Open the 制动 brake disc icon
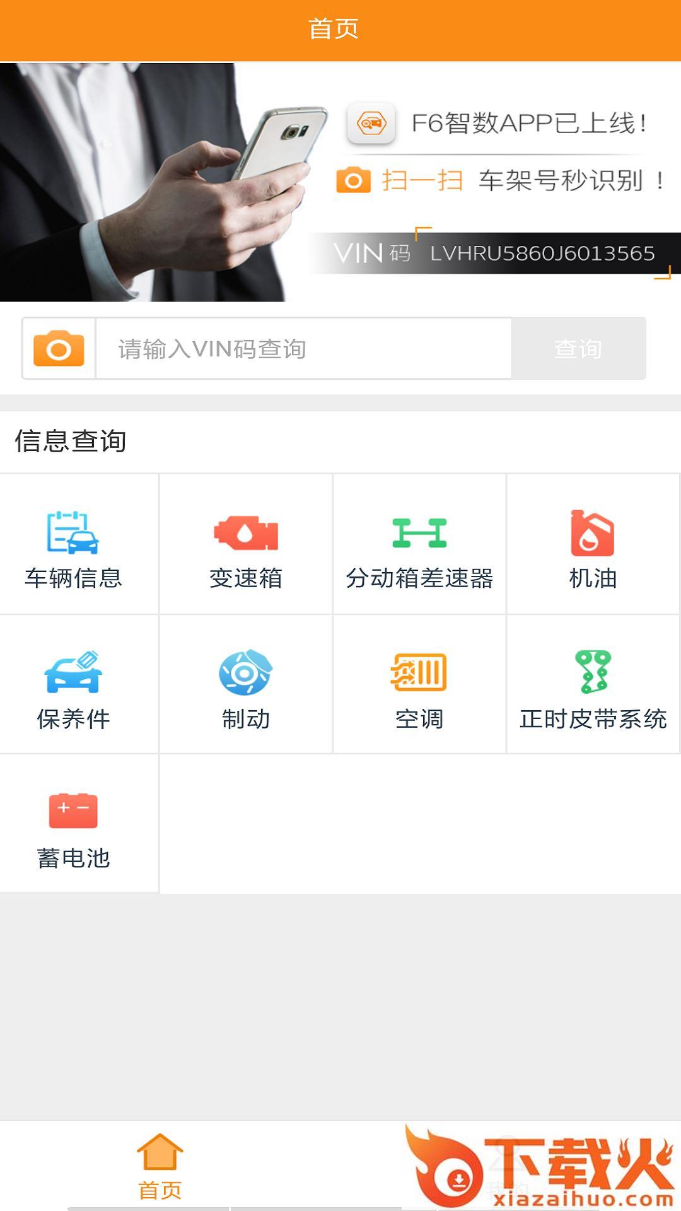Screen dimensions: 681x1211 (x=246, y=672)
